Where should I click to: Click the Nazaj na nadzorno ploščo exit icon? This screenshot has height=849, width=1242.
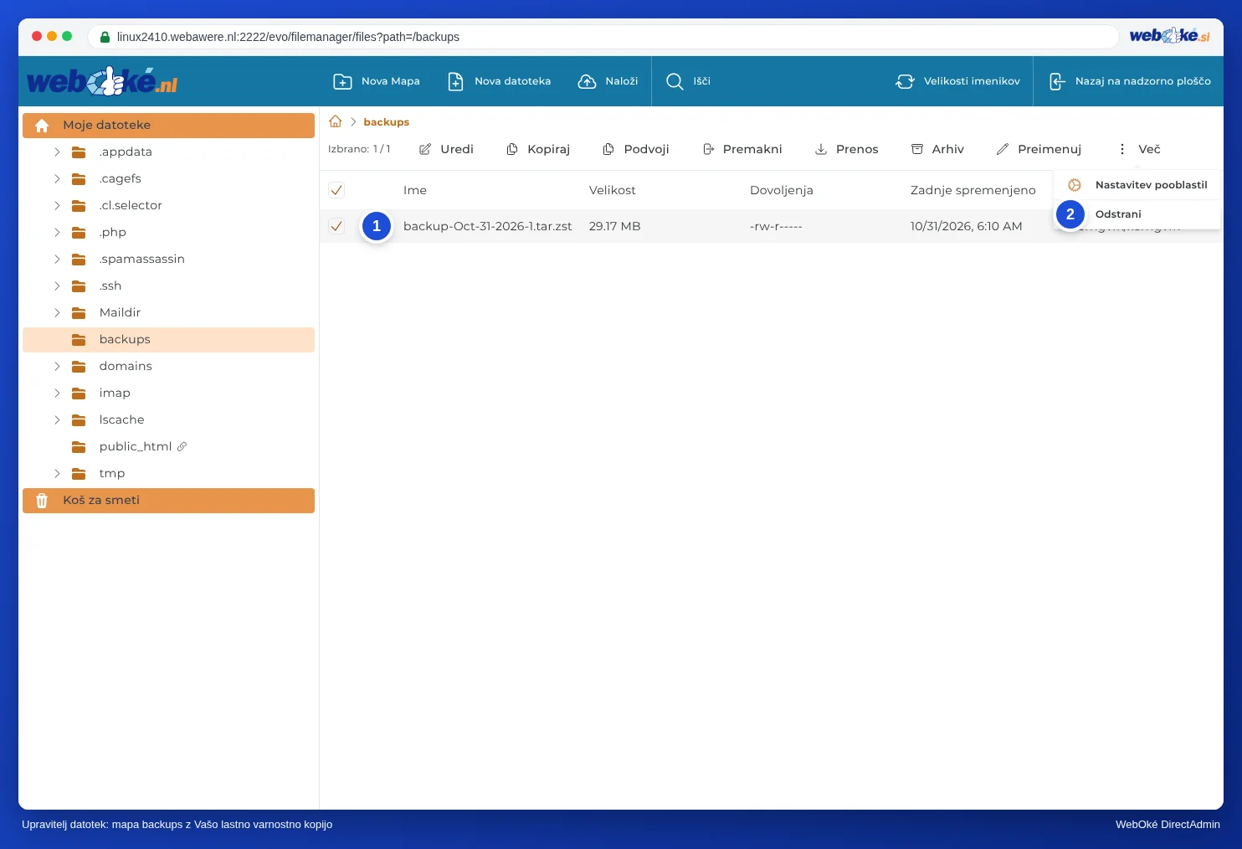[1057, 81]
